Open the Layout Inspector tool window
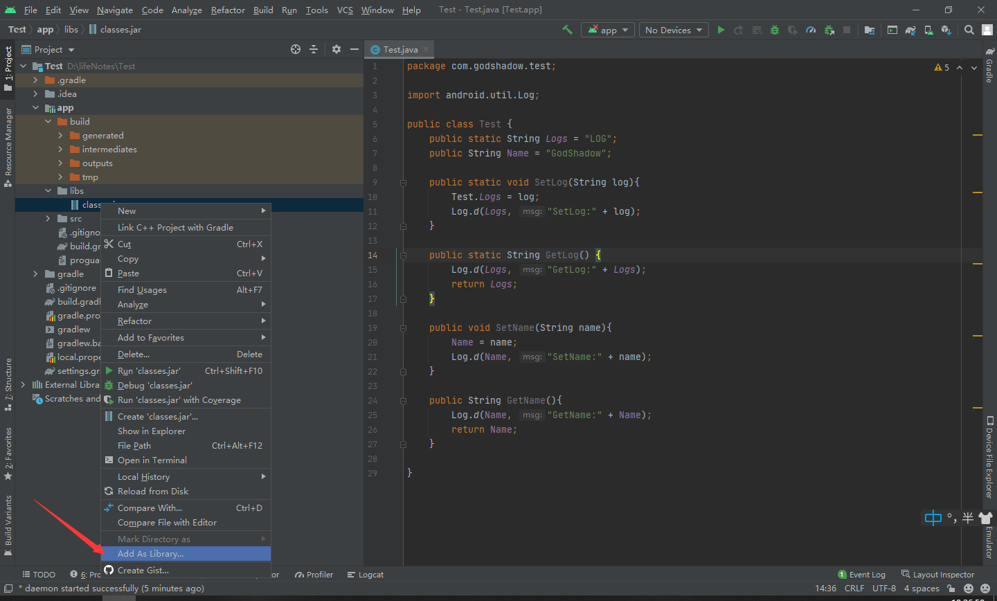 938,575
